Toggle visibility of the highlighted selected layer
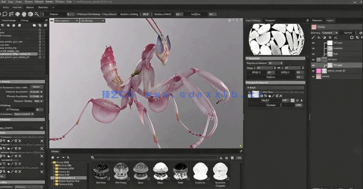 click(x=313, y=65)
